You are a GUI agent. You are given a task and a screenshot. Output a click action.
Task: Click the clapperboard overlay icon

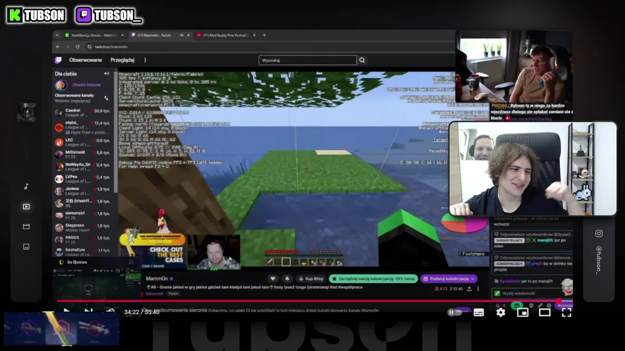26,226
